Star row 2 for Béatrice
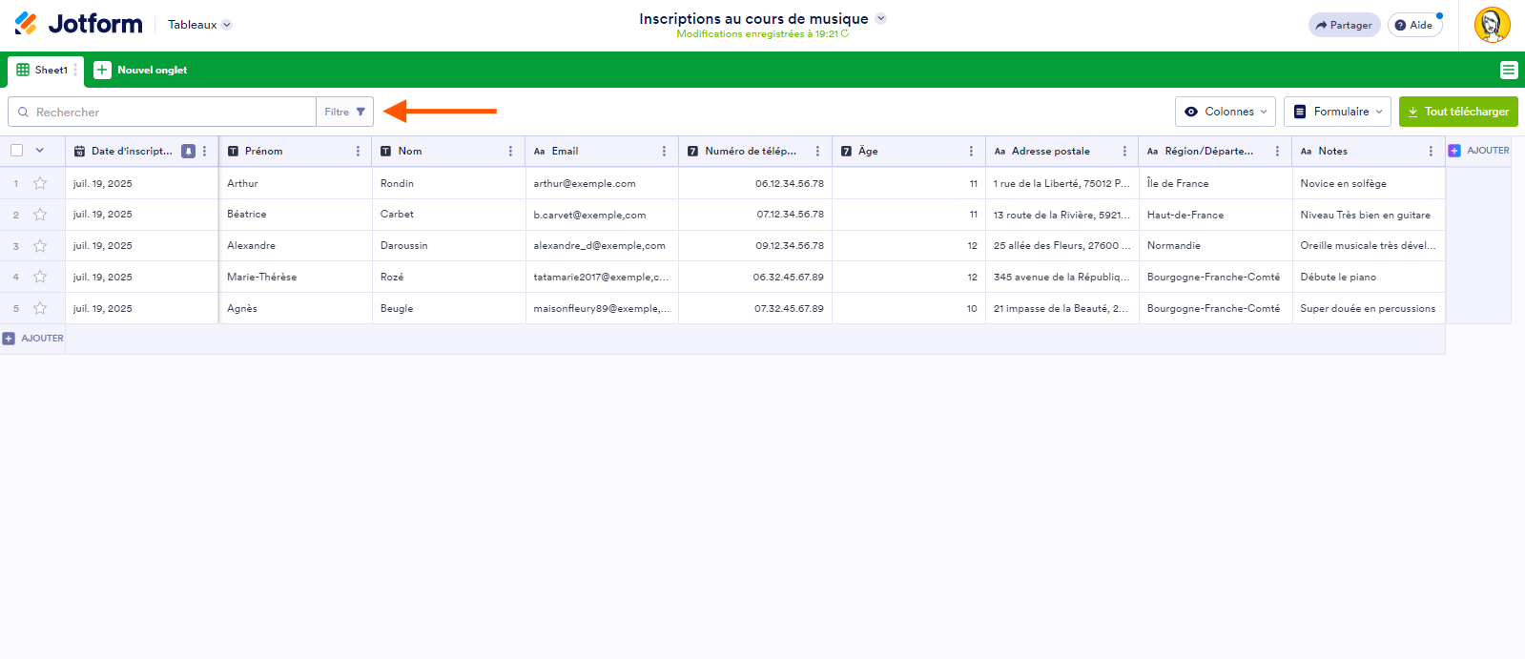This screenshot has width=1525, height=659. [40, 215]
